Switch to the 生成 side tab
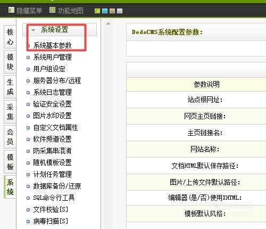The width and height of the screenshot is (266, 229). 10,87
